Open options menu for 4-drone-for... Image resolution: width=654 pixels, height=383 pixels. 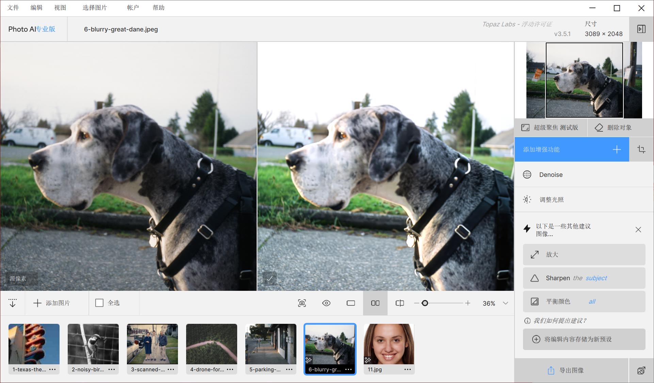click(x=230, y=369)
